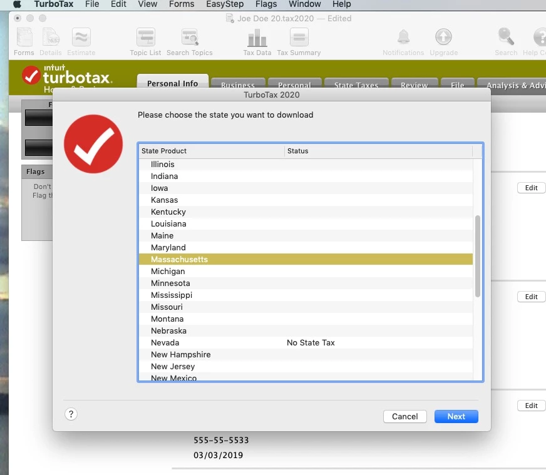Switch to the Review tab

pos(415,84)
